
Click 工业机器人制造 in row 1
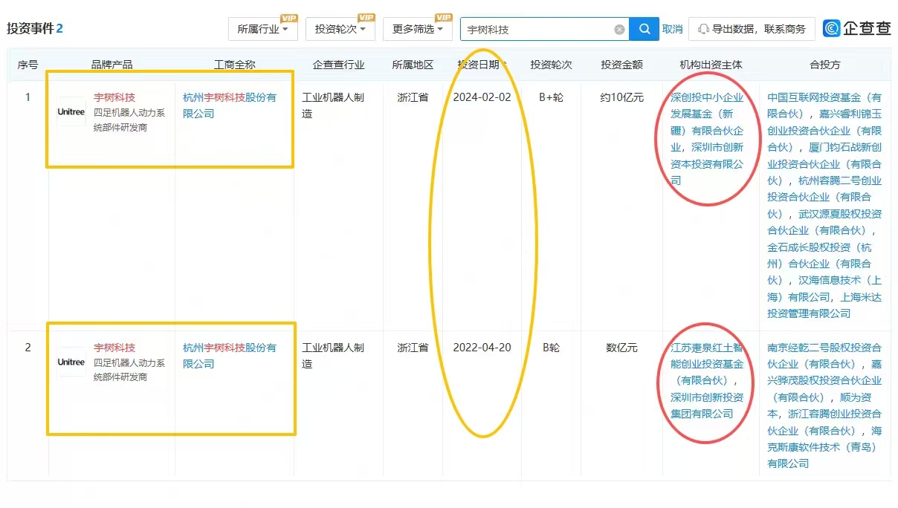coord(333,105)
